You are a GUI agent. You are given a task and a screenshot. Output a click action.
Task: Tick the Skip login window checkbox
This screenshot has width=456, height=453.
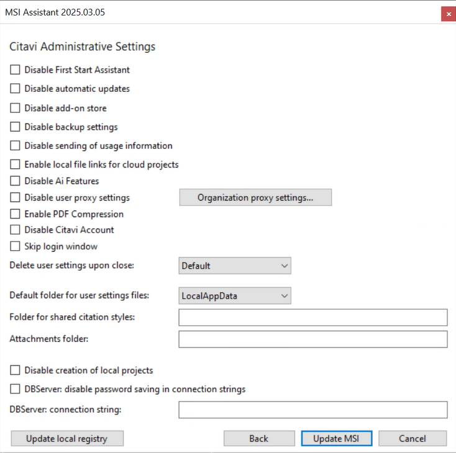[15, 246]
